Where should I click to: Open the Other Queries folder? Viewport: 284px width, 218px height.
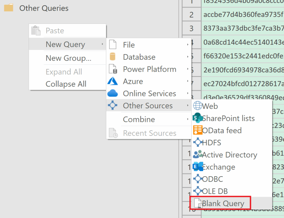9,8
